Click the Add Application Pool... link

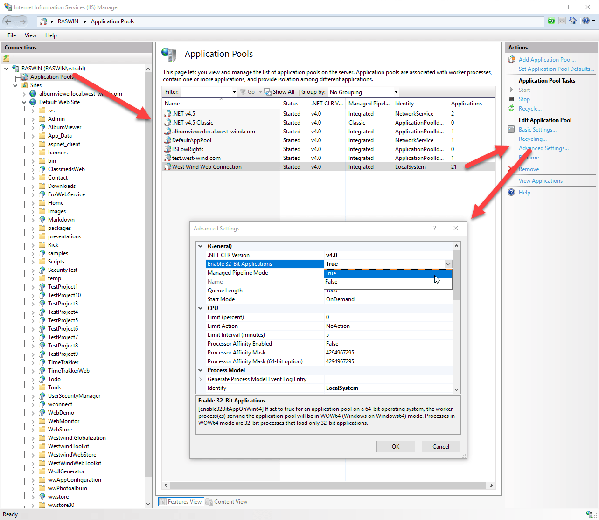(x=547, y=60)
